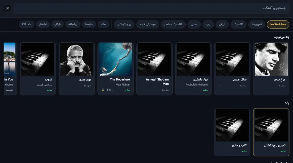293x163 pixels.
Task: Open the گام دو ماژور exercise card
Action: pyautogui.click(x=232, y=132)
